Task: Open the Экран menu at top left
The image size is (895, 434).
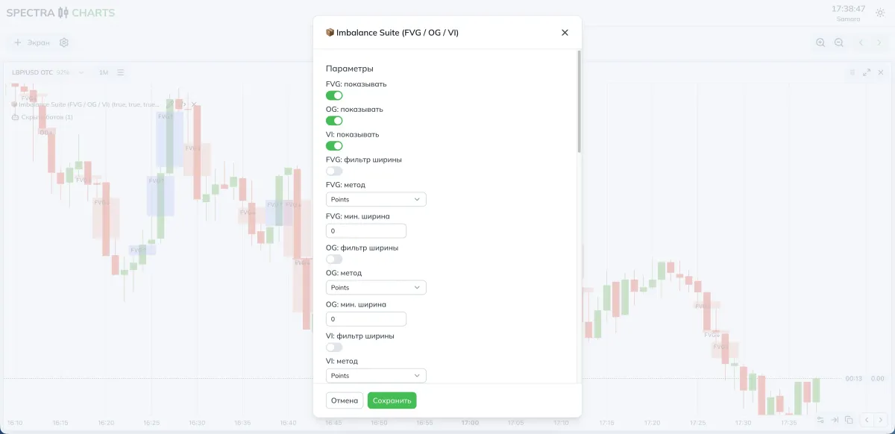Action: (31, 43)
